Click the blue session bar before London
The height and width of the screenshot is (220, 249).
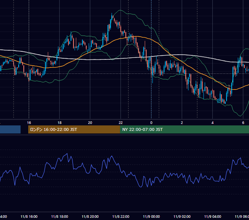10,129
